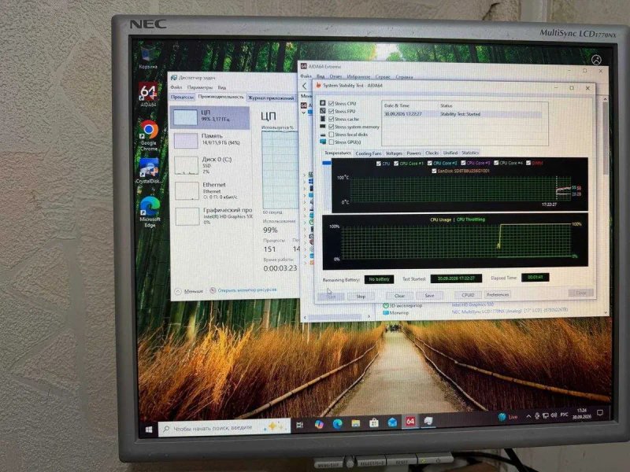
Task: Select the Диск 0 (C:) performance item
Action: tap(210, 164)
